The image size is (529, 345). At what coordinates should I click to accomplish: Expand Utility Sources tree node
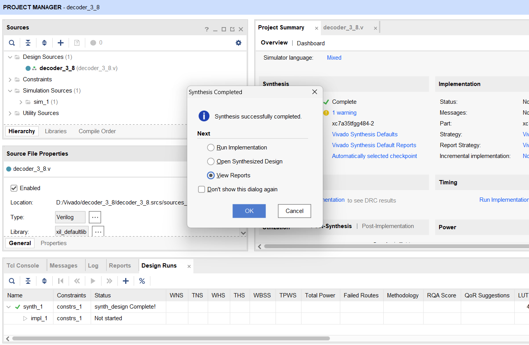10,113
